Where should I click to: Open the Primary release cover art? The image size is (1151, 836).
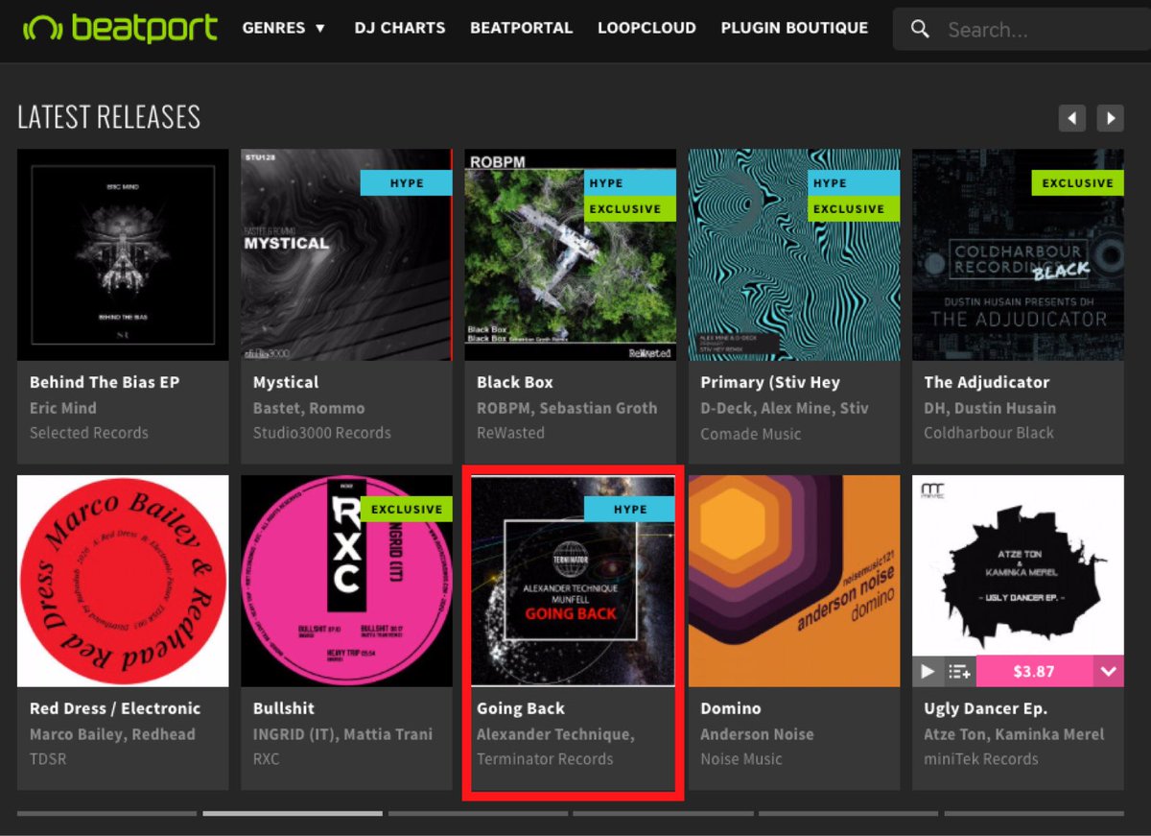click(794, 254)
